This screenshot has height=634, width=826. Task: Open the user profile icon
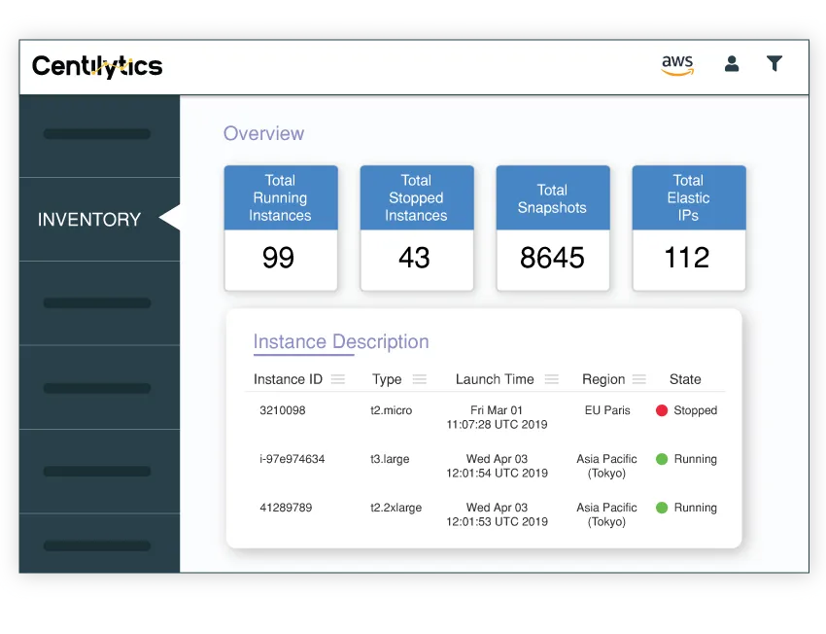(x=731, y=64)
